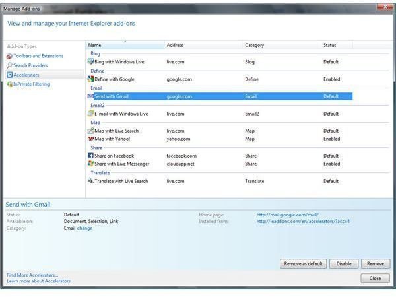The width and height of the screenshot is (396, 297).
Task: Select the Share with Live Messenger row
Action: click(x=220, y=164)
